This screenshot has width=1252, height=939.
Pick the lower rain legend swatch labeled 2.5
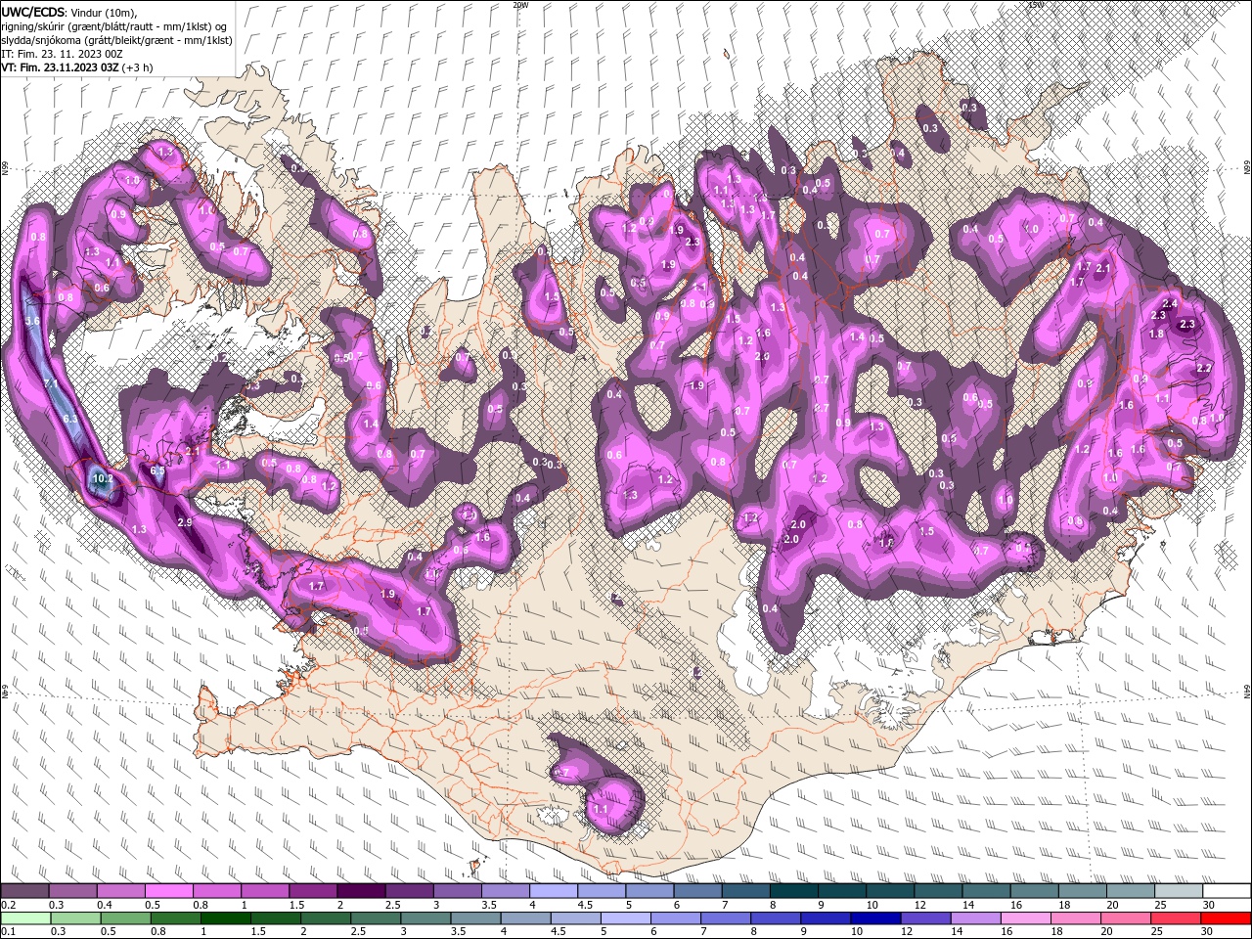coord(375,918)
